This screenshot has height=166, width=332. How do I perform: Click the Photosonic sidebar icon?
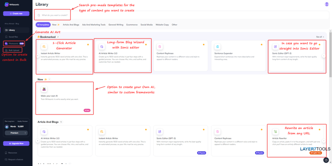6,43
